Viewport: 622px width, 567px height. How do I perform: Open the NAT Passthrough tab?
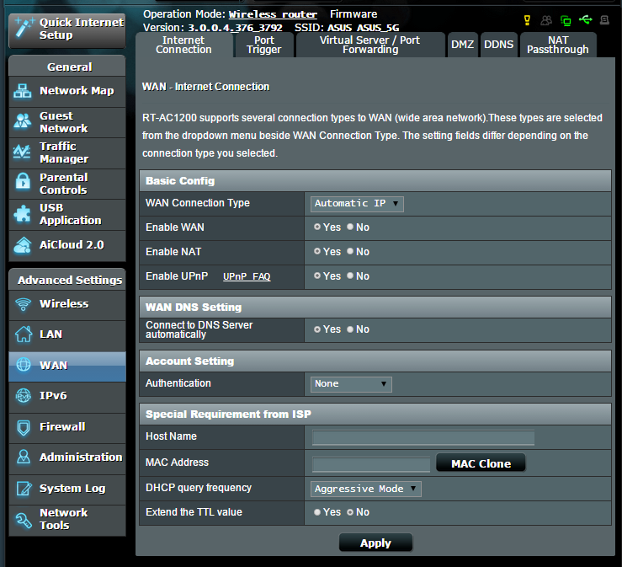(x=558, y=45)
